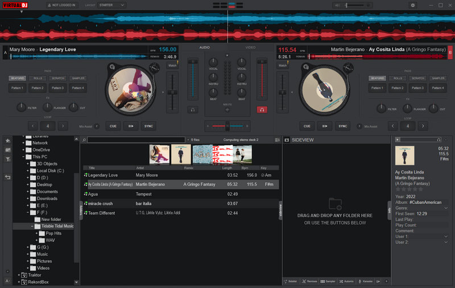
Task: Click loop halve arrow on left deck
Action: pyautogui.click(x=33, y=126)
